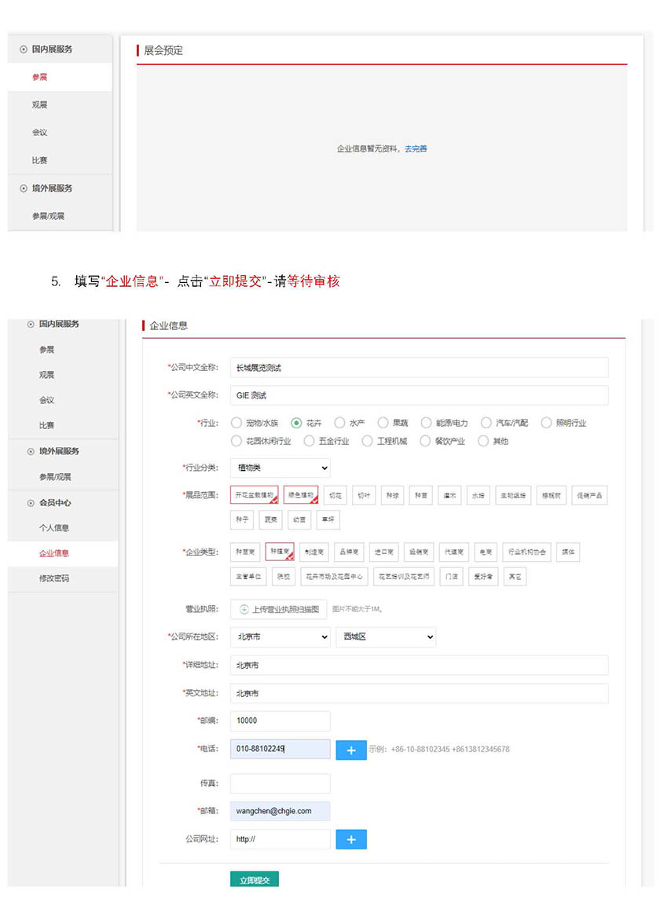Toggle the 境外展服务 section icon in top sidebar
This screenshot has height=910, width=660.
23,189
